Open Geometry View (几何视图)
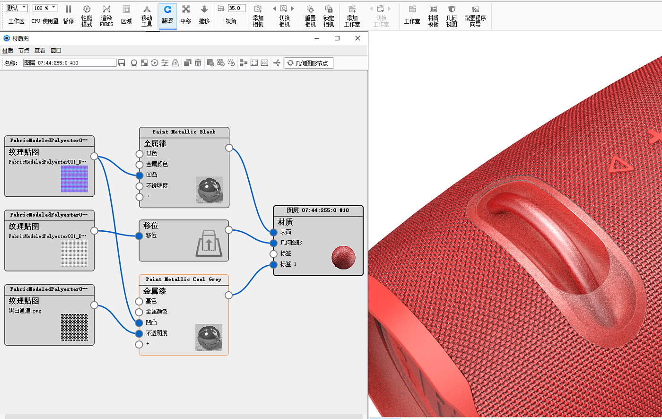This screenshot has width=662, height=419. 452,15
